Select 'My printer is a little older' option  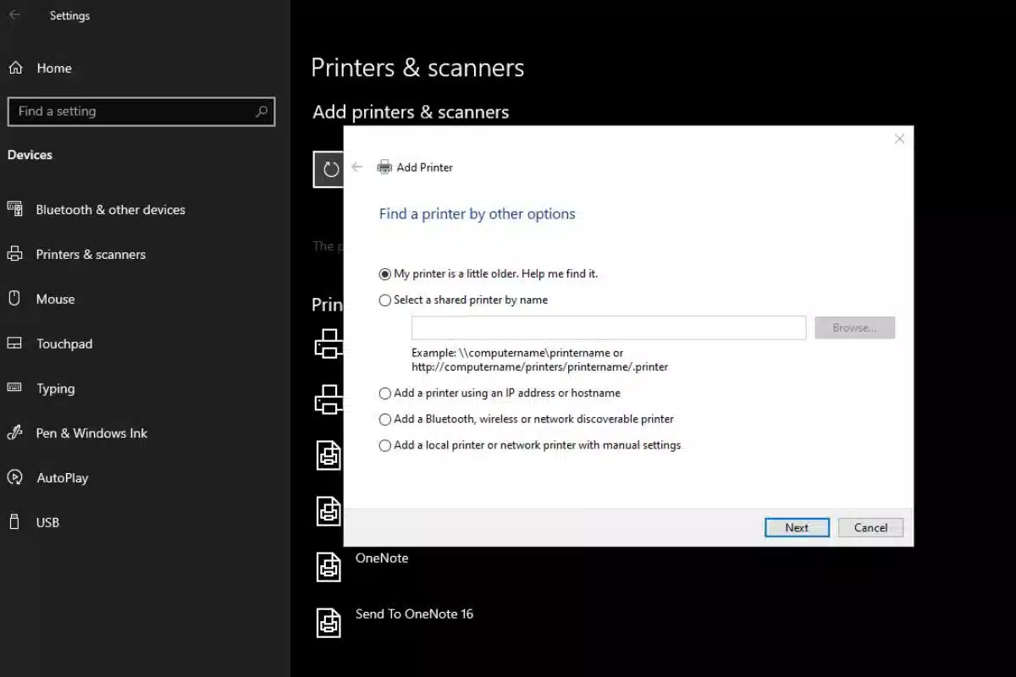385,274
